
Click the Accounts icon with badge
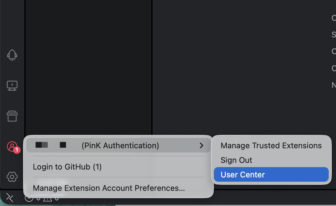point(12,146)
